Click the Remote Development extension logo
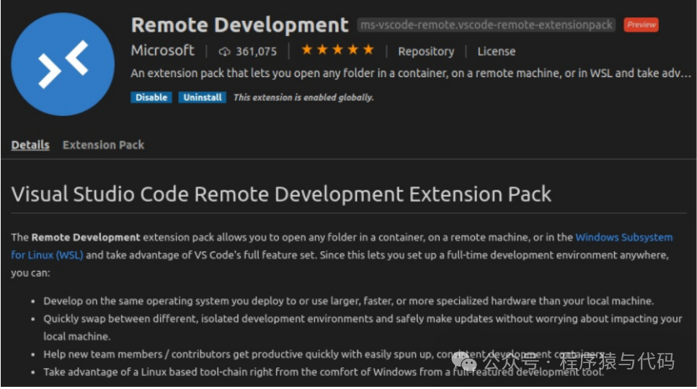The height and width of the screenshot is (389, 697). pyautogui.click(x=63, y=64)
